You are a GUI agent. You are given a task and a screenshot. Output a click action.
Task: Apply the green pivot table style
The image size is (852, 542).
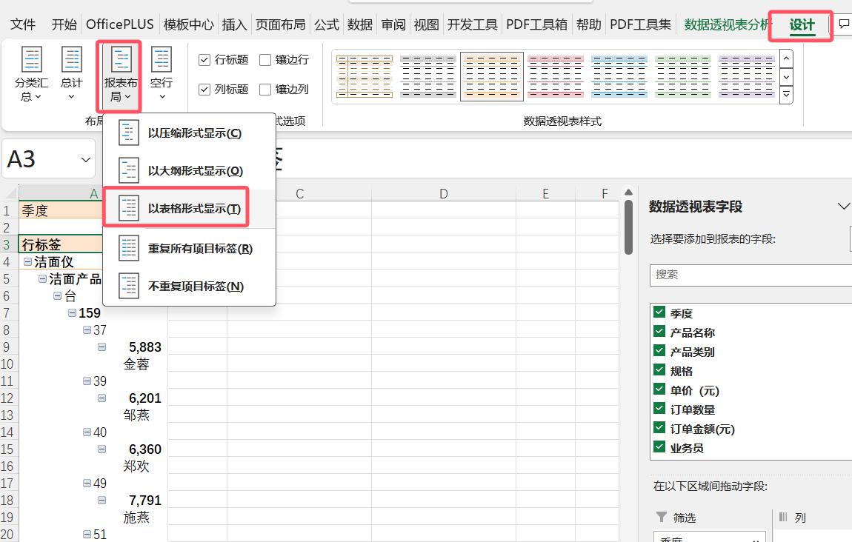[x=682, y=76]
